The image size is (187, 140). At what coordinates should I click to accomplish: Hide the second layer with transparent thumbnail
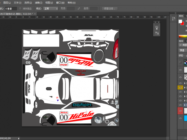tap(180, 70)
